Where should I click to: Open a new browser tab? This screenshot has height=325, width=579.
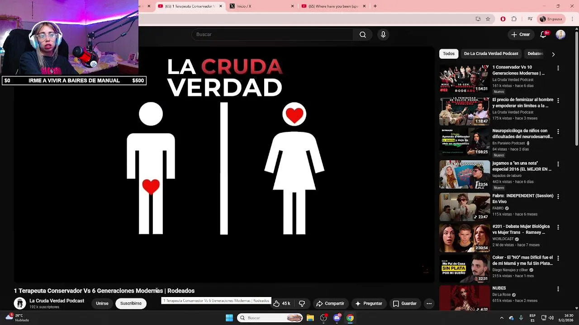tap(375, 6)
